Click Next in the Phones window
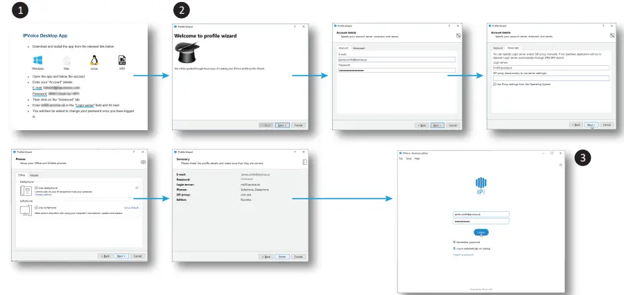 (121, 256)
